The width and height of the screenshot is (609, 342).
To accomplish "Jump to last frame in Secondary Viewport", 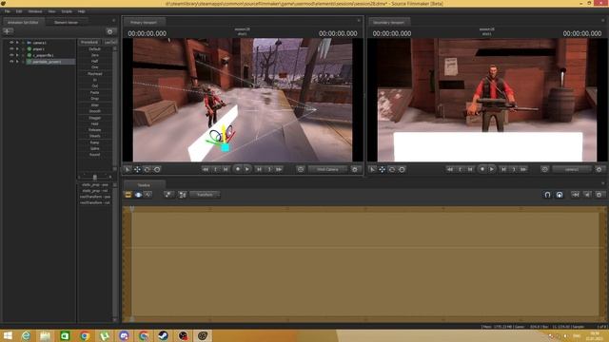I will (523, 169).
